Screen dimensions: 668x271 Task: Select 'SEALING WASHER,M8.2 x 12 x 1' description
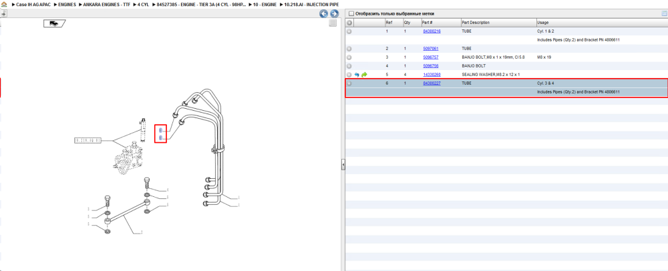tap(491, 75)
